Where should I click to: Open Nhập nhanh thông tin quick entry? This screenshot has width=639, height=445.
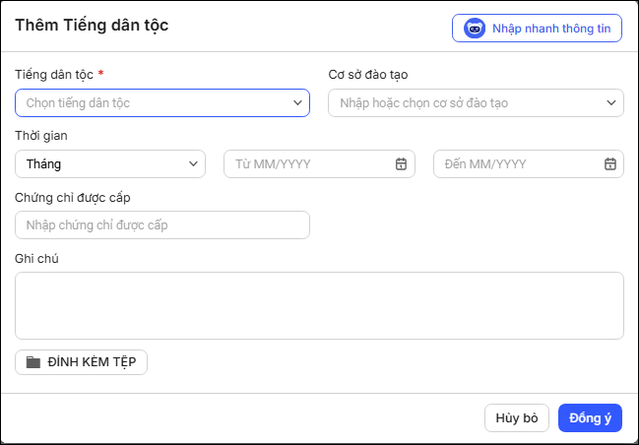click(537, 29)
